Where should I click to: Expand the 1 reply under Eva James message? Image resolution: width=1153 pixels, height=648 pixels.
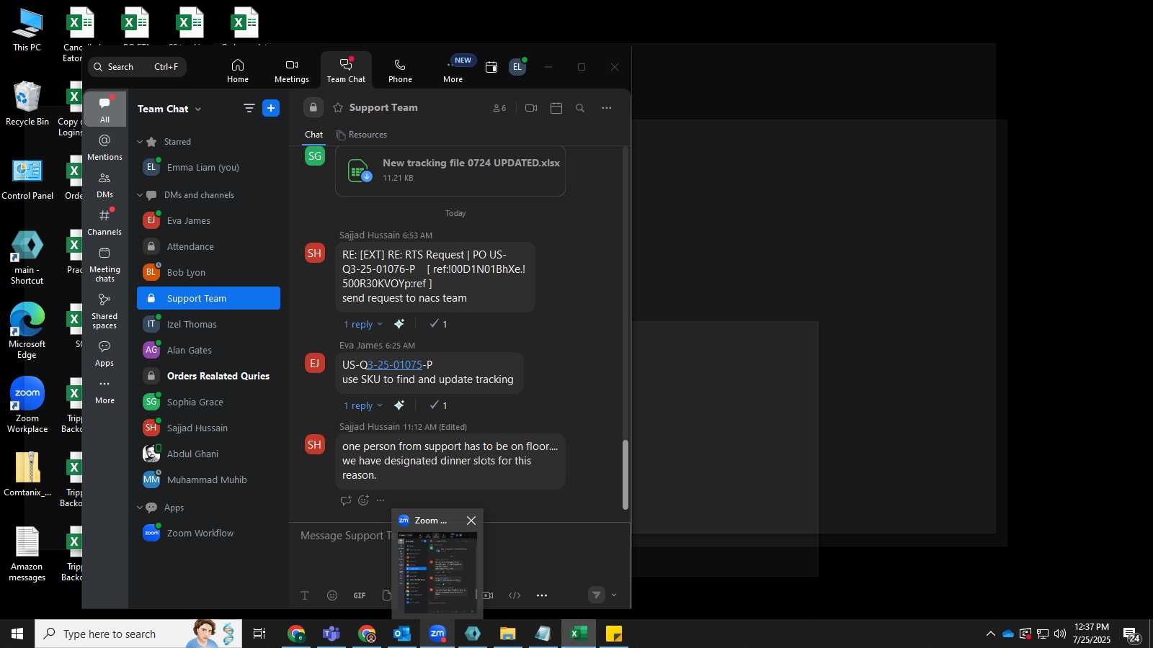[x=362, y=405]
